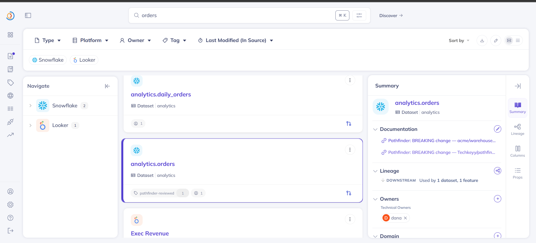The width and height of the screenshot is (536, 243).
Task: Edit Documentation with the pencil icon
Action: [498, 129]
